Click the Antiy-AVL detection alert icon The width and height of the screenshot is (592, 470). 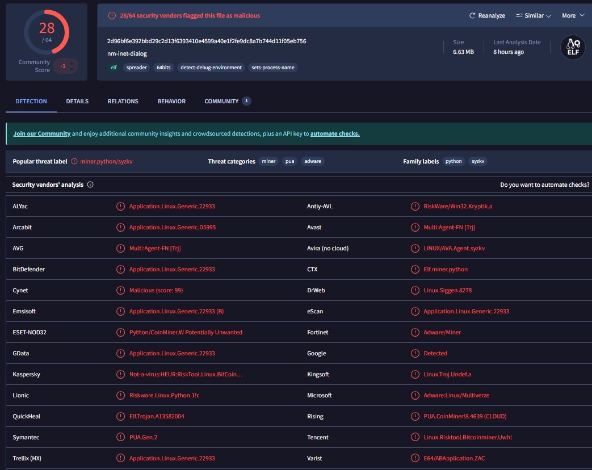tap(415, 206)
